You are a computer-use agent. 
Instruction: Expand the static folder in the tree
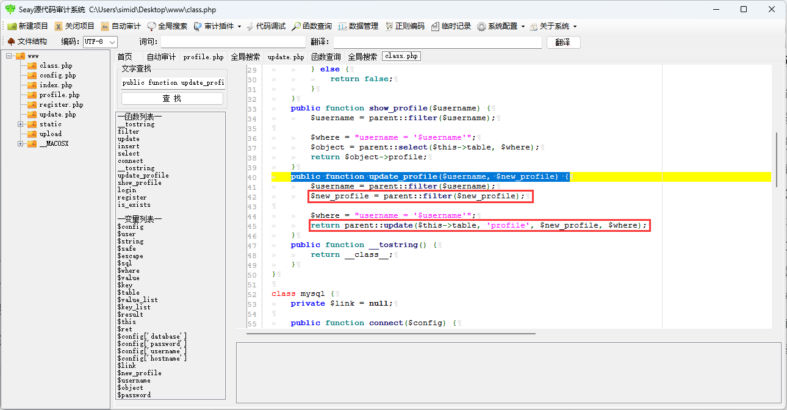pyautogui.click(x=21, y=124)
